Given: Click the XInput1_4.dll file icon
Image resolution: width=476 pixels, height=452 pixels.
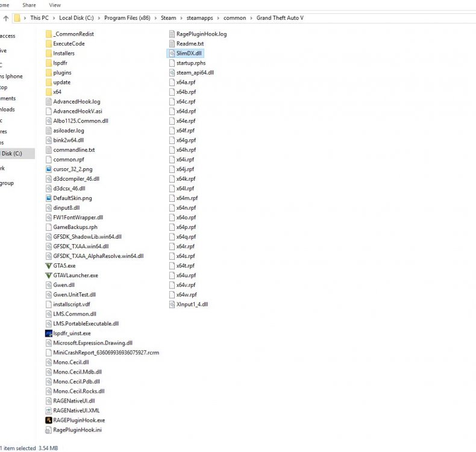Looking at the screenshot, I should click(172, 304).
